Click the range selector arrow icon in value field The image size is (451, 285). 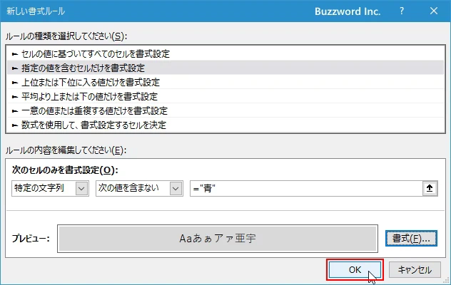(430, 189)
